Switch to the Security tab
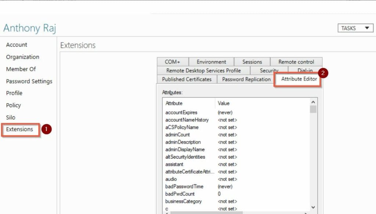376x214 pixels. [269, 70]
